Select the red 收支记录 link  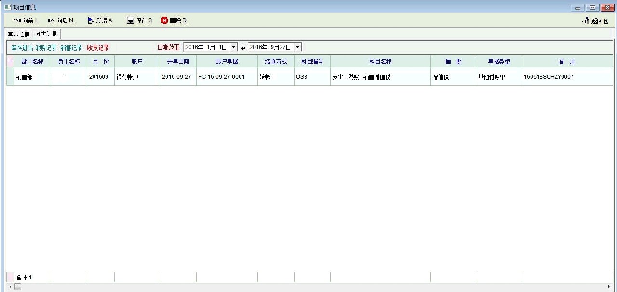pos(98,48)
